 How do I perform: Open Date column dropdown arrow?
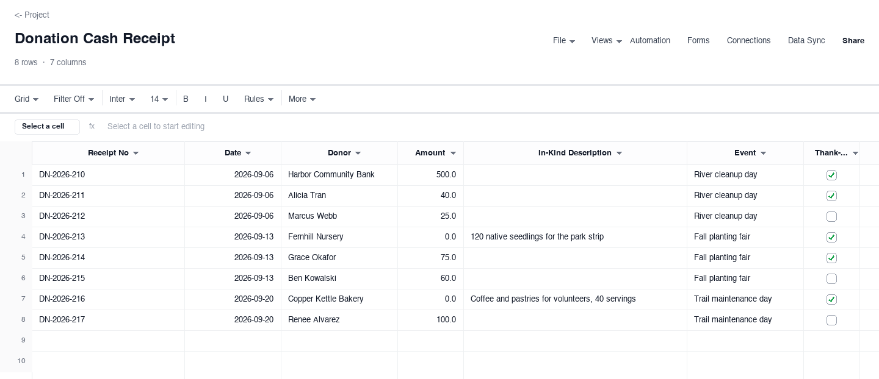(x=248, y=153)
